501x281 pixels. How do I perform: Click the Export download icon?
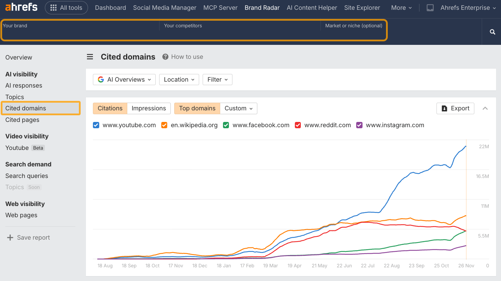[445, 108]
